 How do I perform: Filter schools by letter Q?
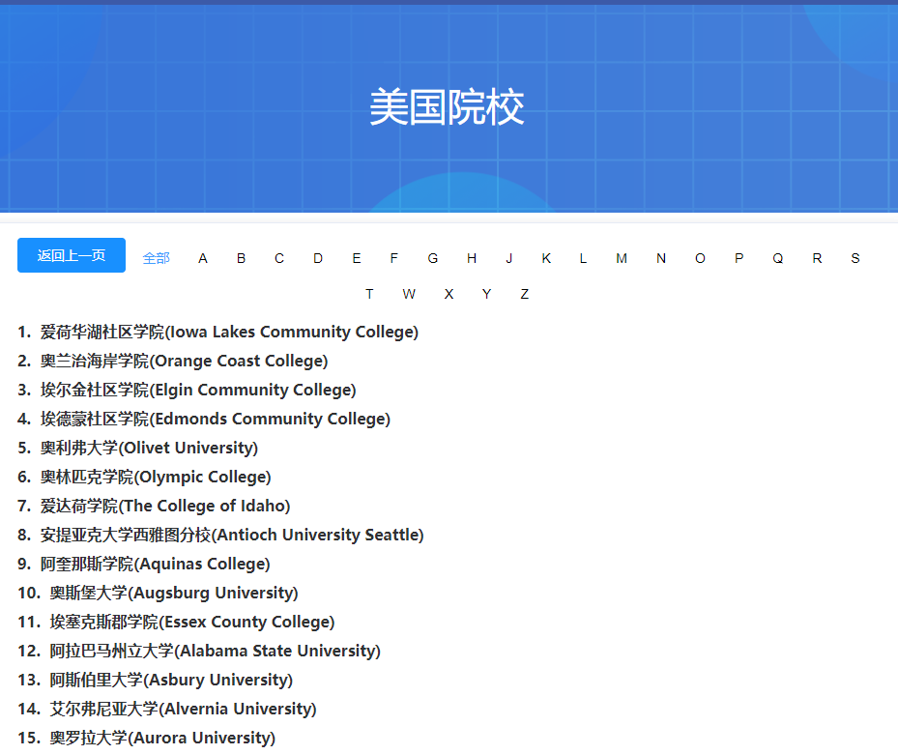tap(778, 258)
